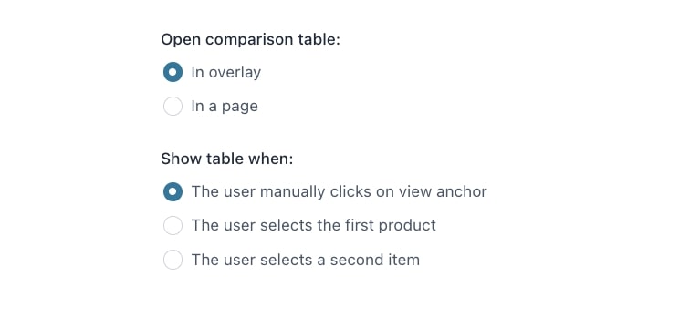Choose "The user manually clicks on view anchor" radio
690x328 pixels.
(172, 192)
